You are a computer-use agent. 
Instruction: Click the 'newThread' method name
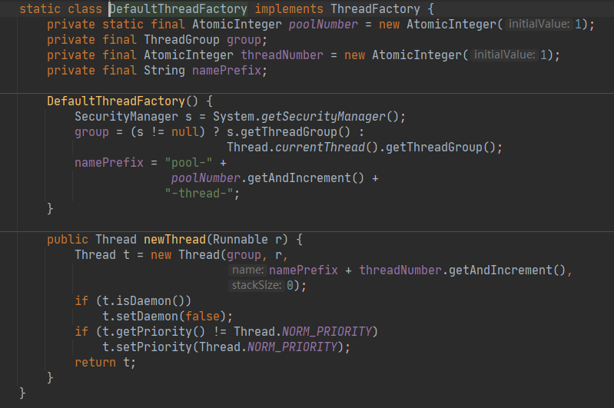point(175,239)
